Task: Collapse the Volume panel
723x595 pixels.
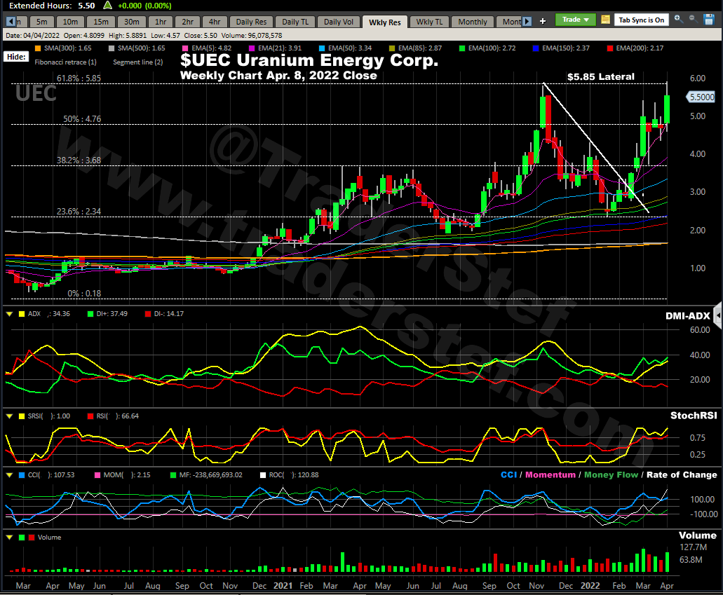Action: click(9, 538)
